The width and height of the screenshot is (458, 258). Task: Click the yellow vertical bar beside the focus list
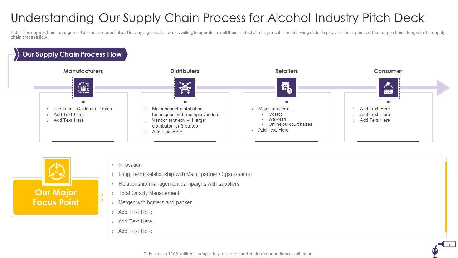point(446,197)
